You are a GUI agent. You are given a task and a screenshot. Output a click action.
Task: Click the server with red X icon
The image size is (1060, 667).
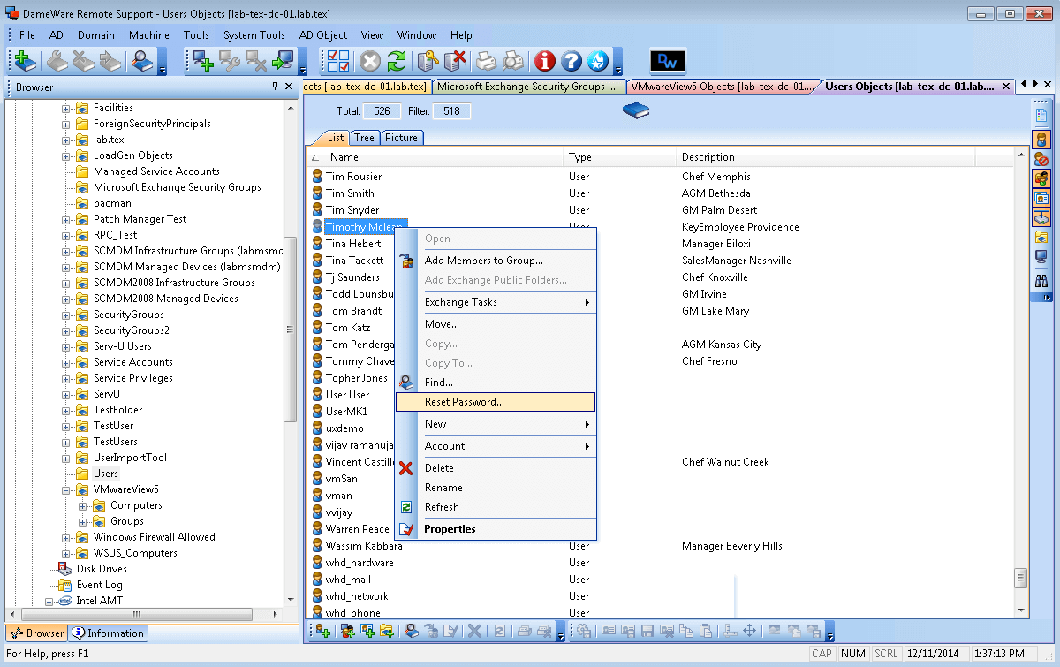(455, 61)
